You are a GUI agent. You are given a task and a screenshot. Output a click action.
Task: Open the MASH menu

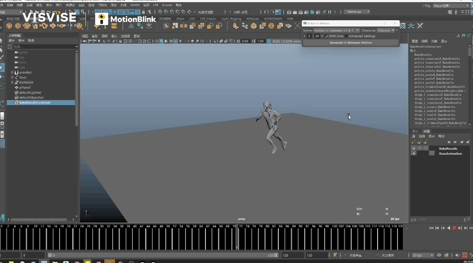pyautogui.click(x=135, y=5)
